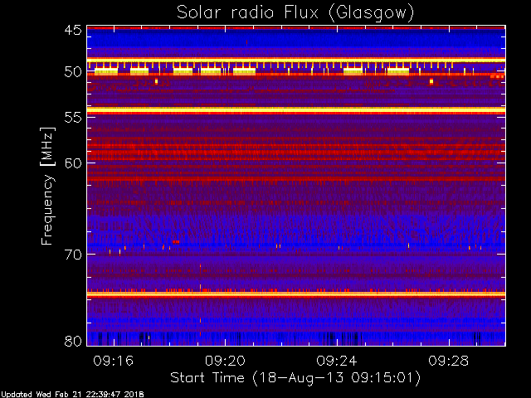Click the 'Start Time (18-Aug-13 09:15:01)' label

(295, 378)
